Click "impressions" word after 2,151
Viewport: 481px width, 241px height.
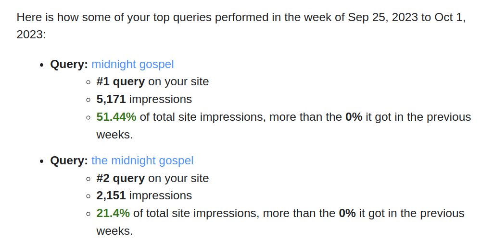pos(161,196)
